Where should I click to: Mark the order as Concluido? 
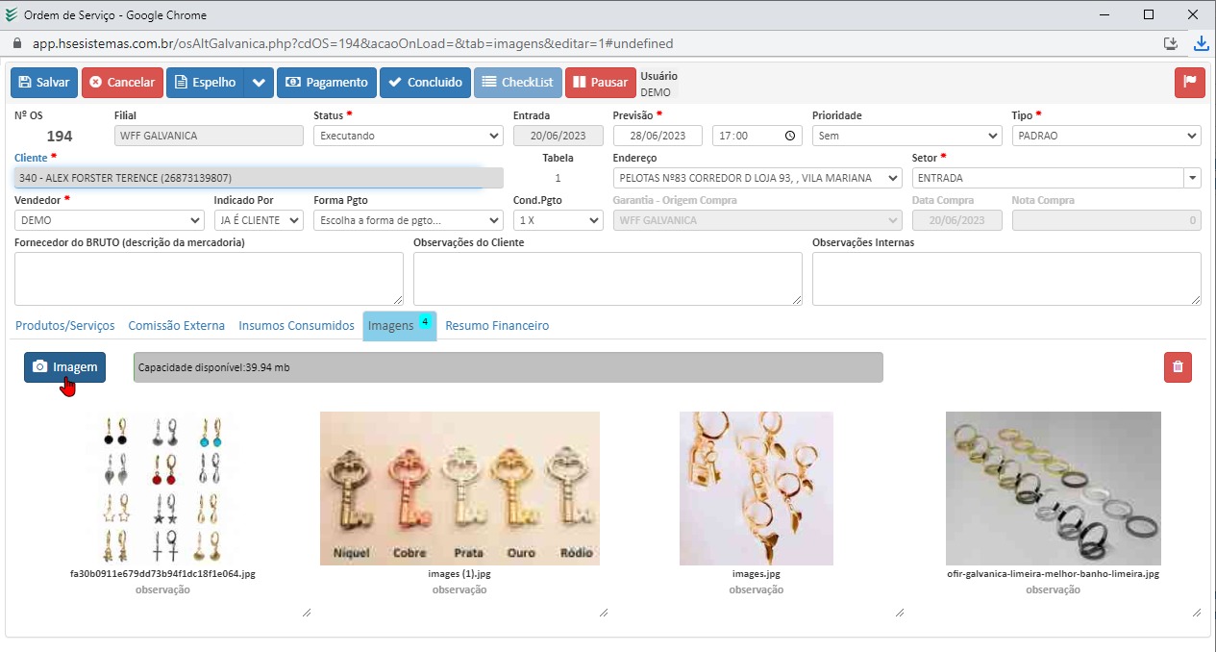[x=425, y=82]
